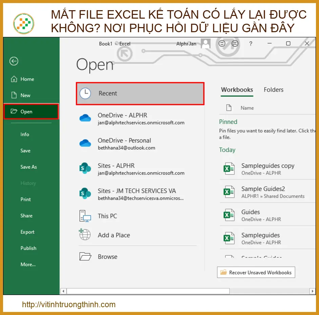Viewport: 319px width, 315px height.
Task: Open Publish in the sidebar
Action: point(28,248)
